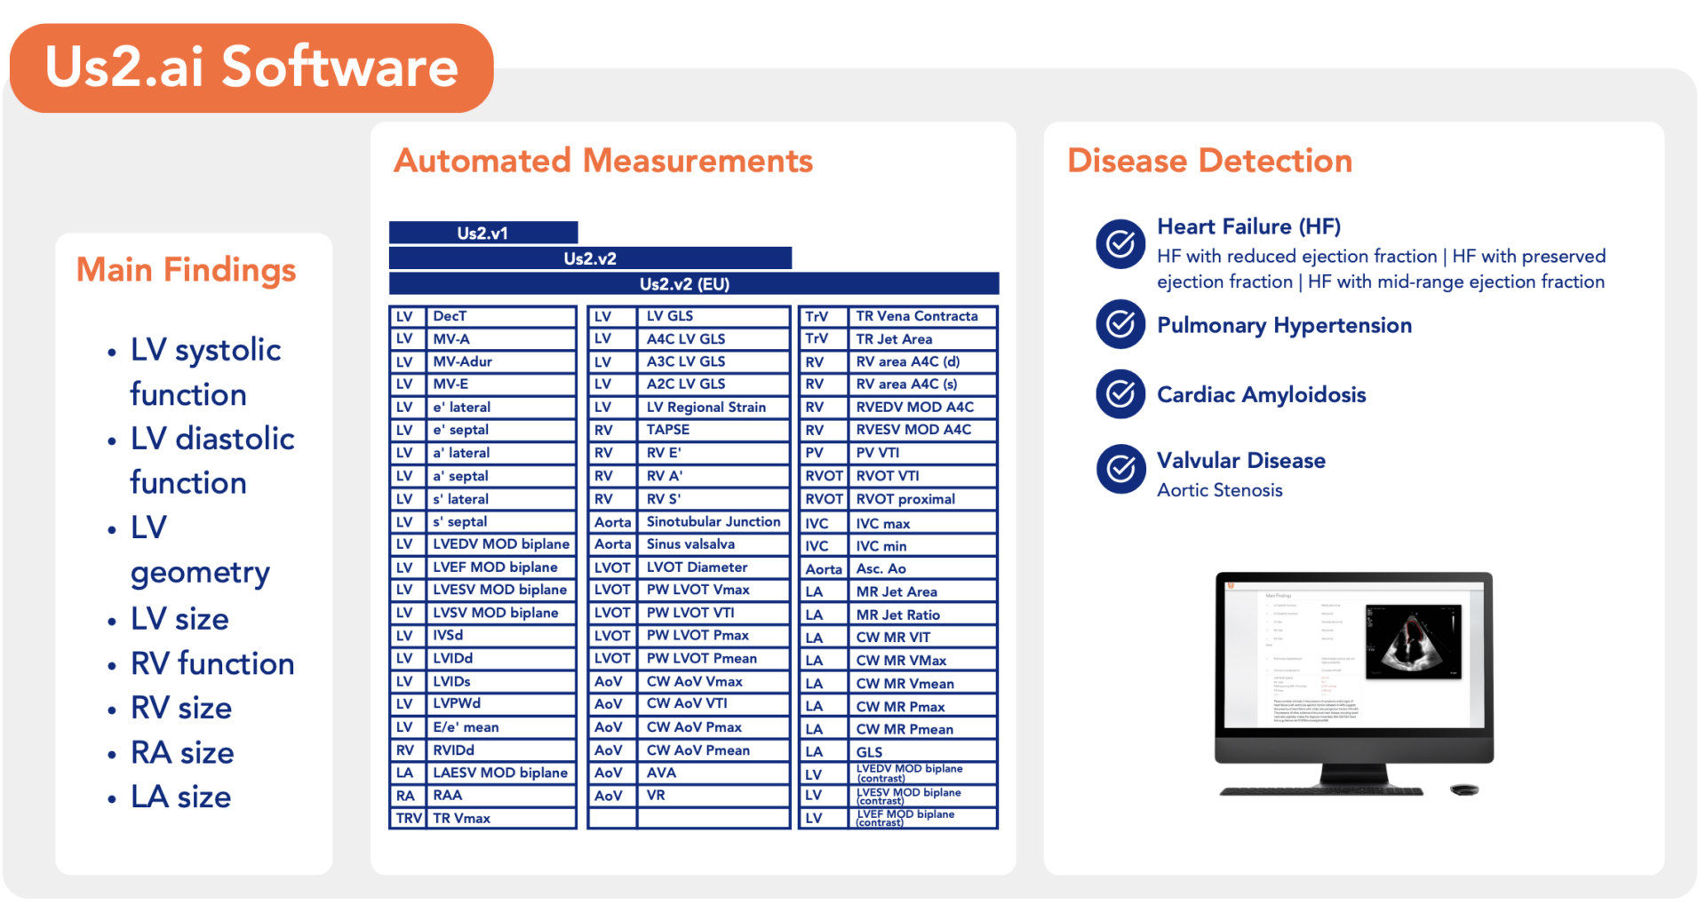Click the LVEDV MOD biplane cell in the first column
The width and height of the screenshot is (1706, 912).
pos(501,543)
